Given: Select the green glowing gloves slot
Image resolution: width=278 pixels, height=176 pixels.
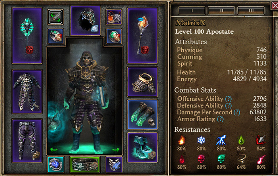Looking at the screenshot, I should [x=142, y=115].
